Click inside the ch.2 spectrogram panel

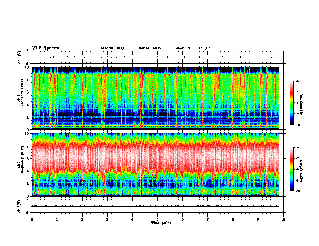(155, 165)
